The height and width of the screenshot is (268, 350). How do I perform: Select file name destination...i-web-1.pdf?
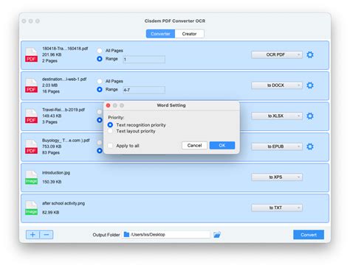(x=64, y=79)
